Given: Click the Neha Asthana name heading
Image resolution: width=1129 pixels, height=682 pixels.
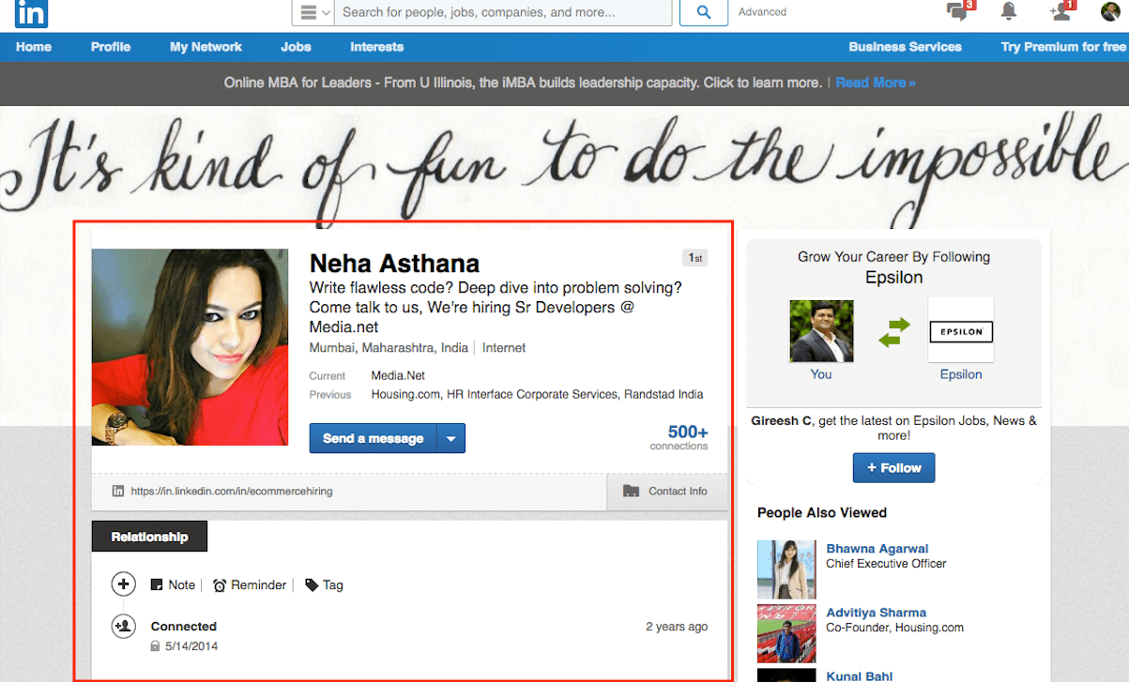Looking at the screenshot, I should pos(394,264).
